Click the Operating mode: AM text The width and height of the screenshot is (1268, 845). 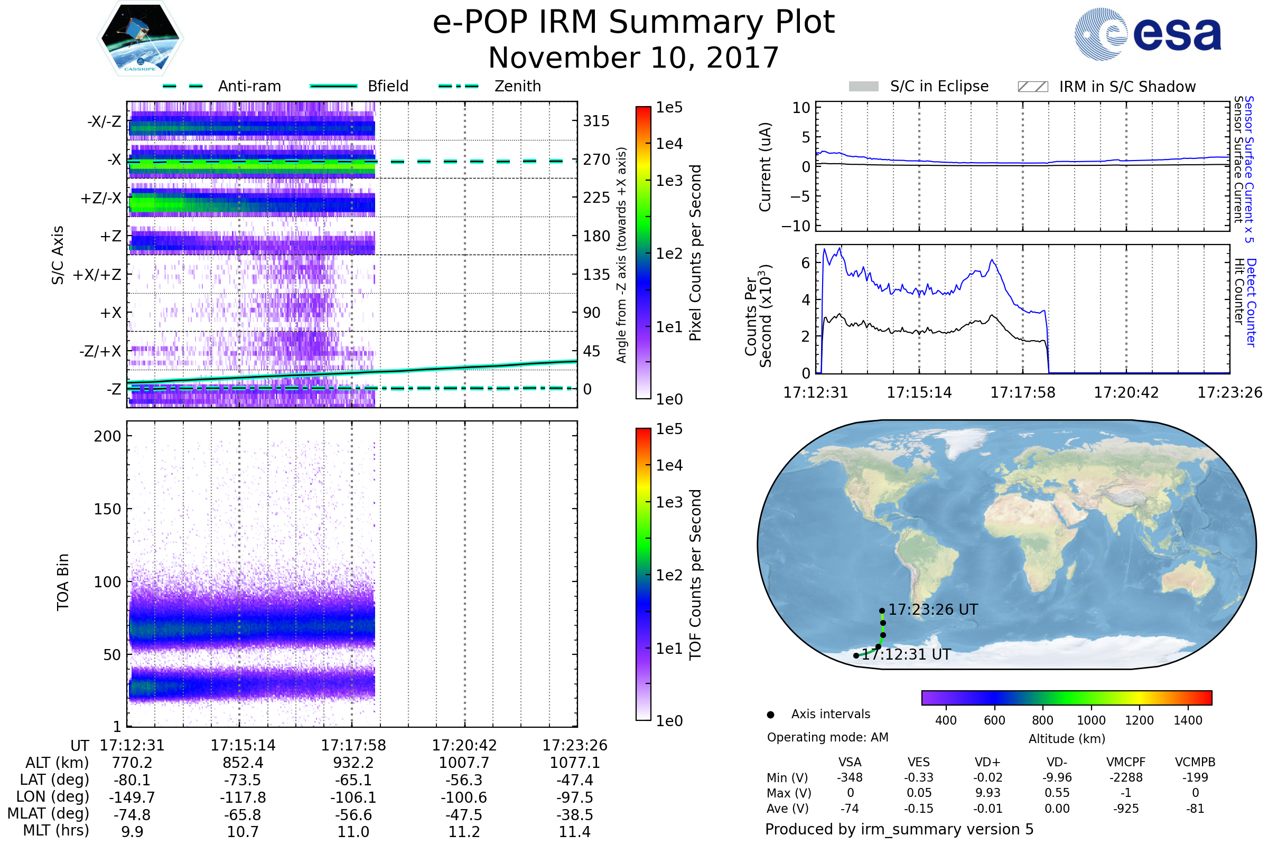pyautogui.click(x=827, y=737)
